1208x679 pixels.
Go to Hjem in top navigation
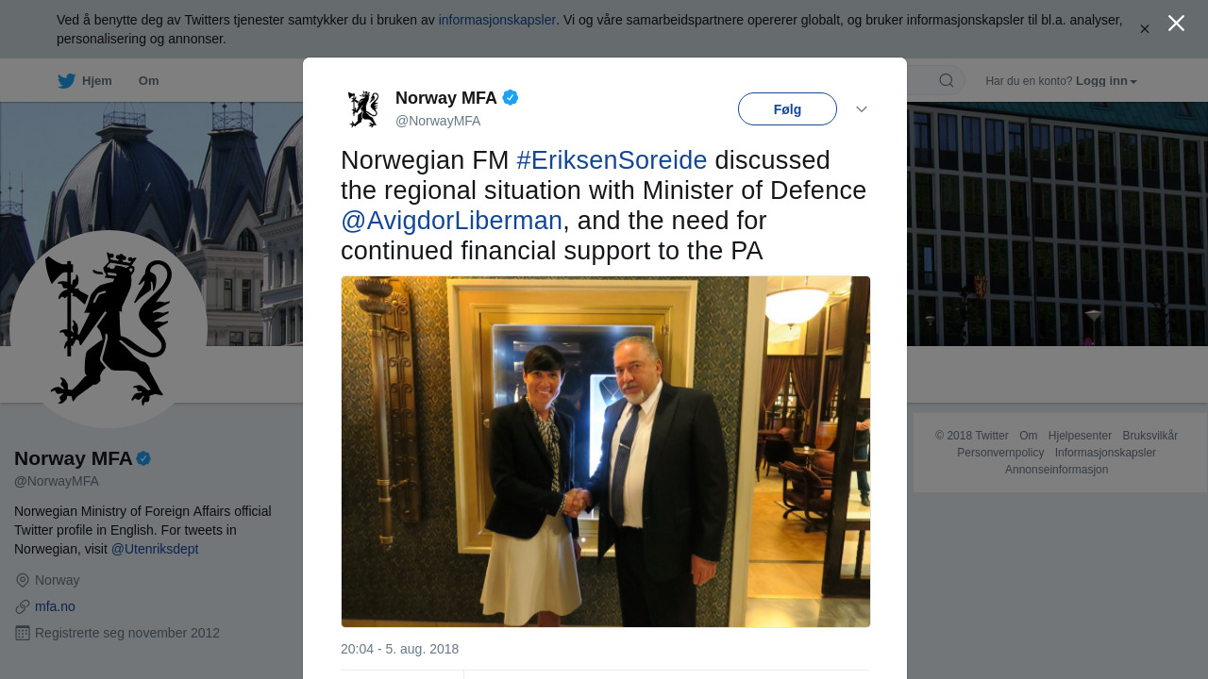click(x=97, y=81)
